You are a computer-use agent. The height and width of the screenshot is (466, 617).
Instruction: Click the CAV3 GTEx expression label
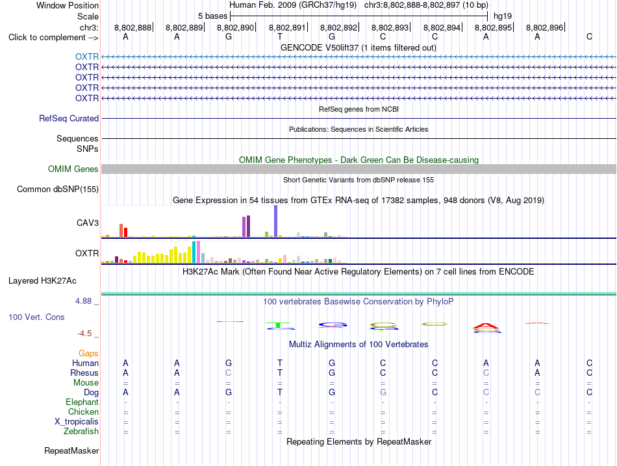[x=88, y=223]
